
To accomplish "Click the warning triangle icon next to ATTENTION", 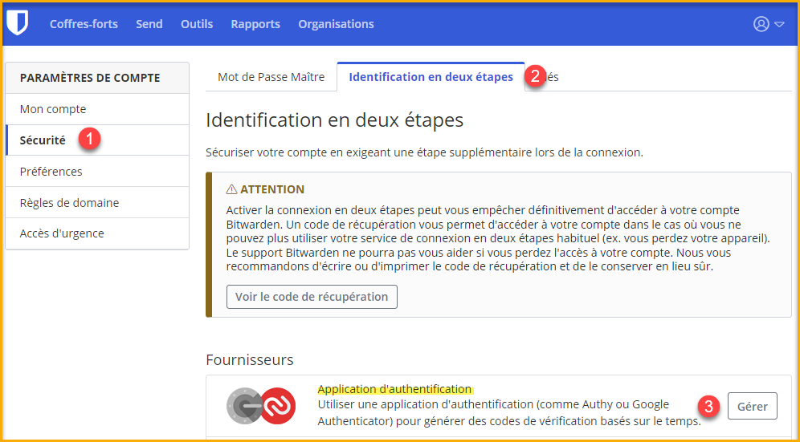I will point(231,189).
